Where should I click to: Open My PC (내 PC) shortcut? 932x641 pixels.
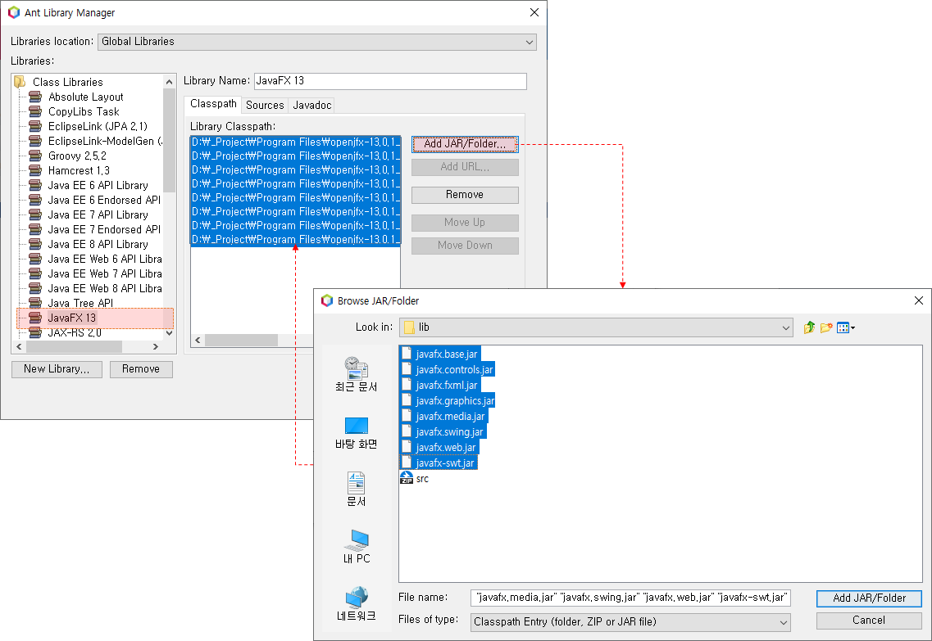[356, 547]
